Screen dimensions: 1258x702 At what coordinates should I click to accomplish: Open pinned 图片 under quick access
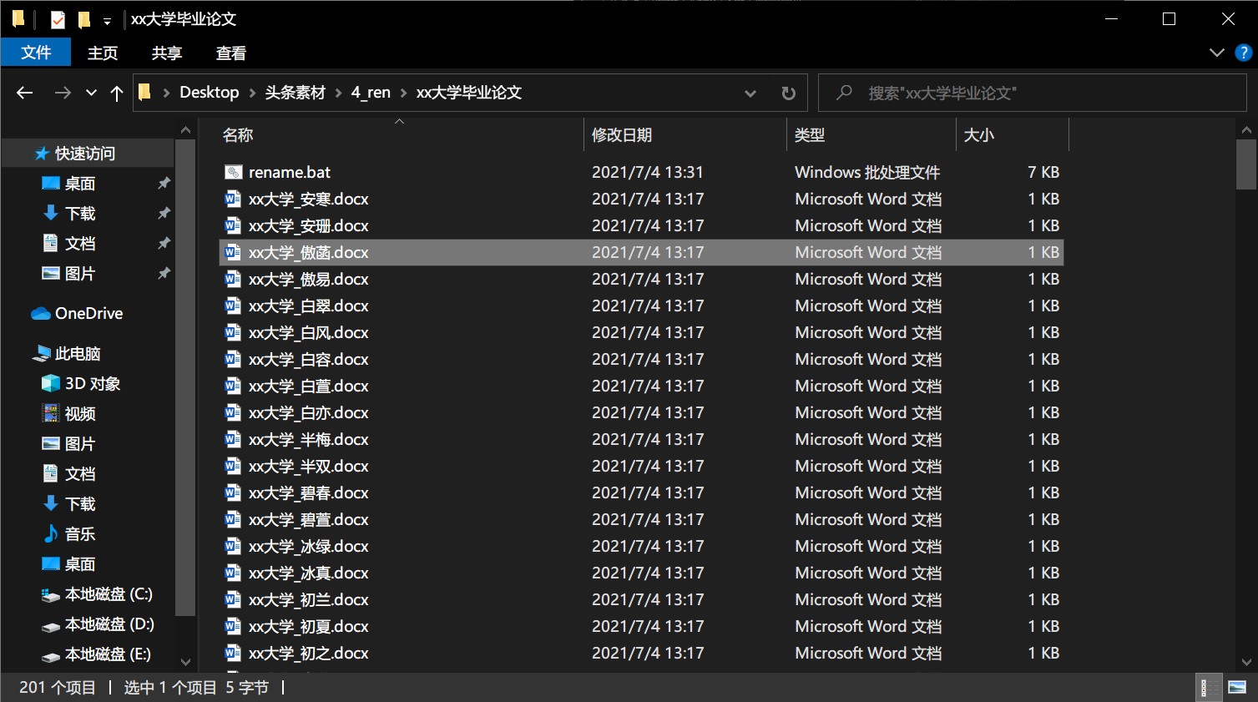tap(80, 274)
